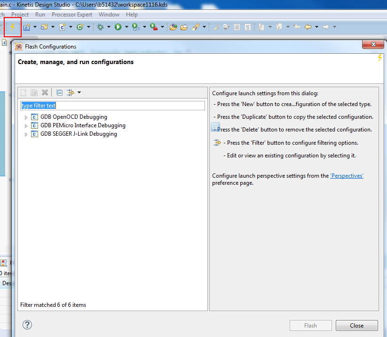
Task: Click the Duplicate launch configuration icon
Action: pyautogui.click(x=34, y=92)
